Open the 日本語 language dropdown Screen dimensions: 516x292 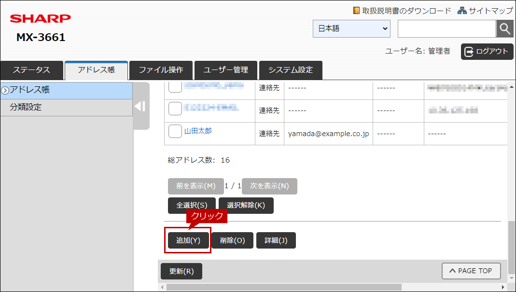(351, 28)
